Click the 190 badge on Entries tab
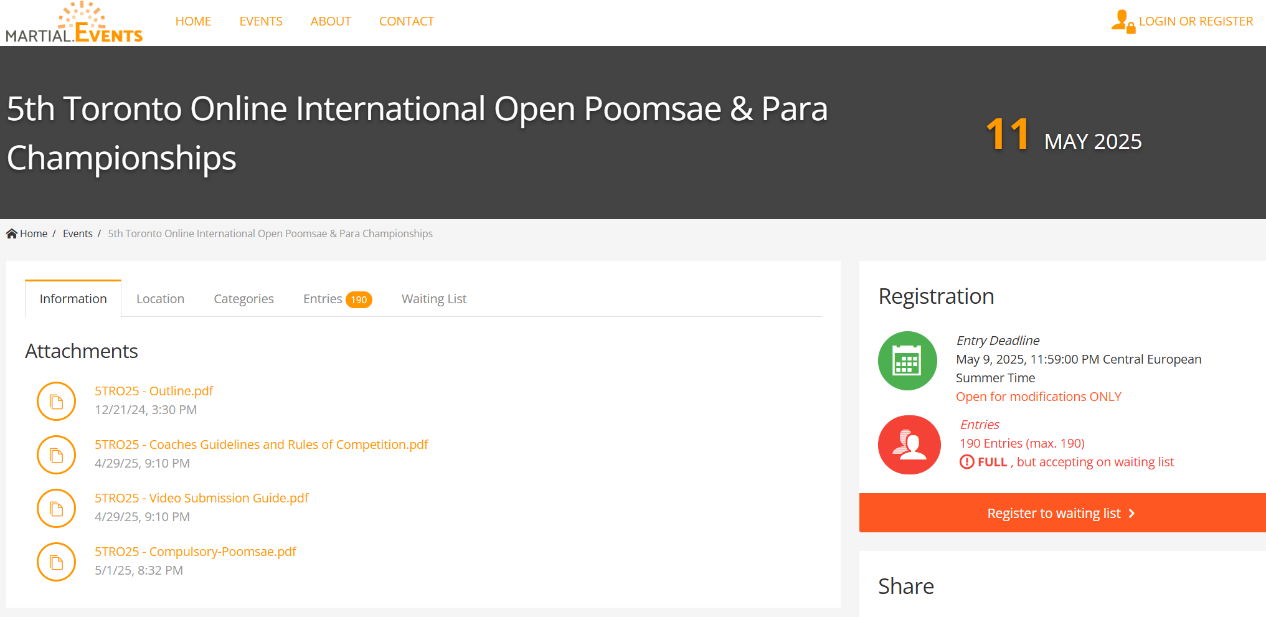 click(359, 299)
